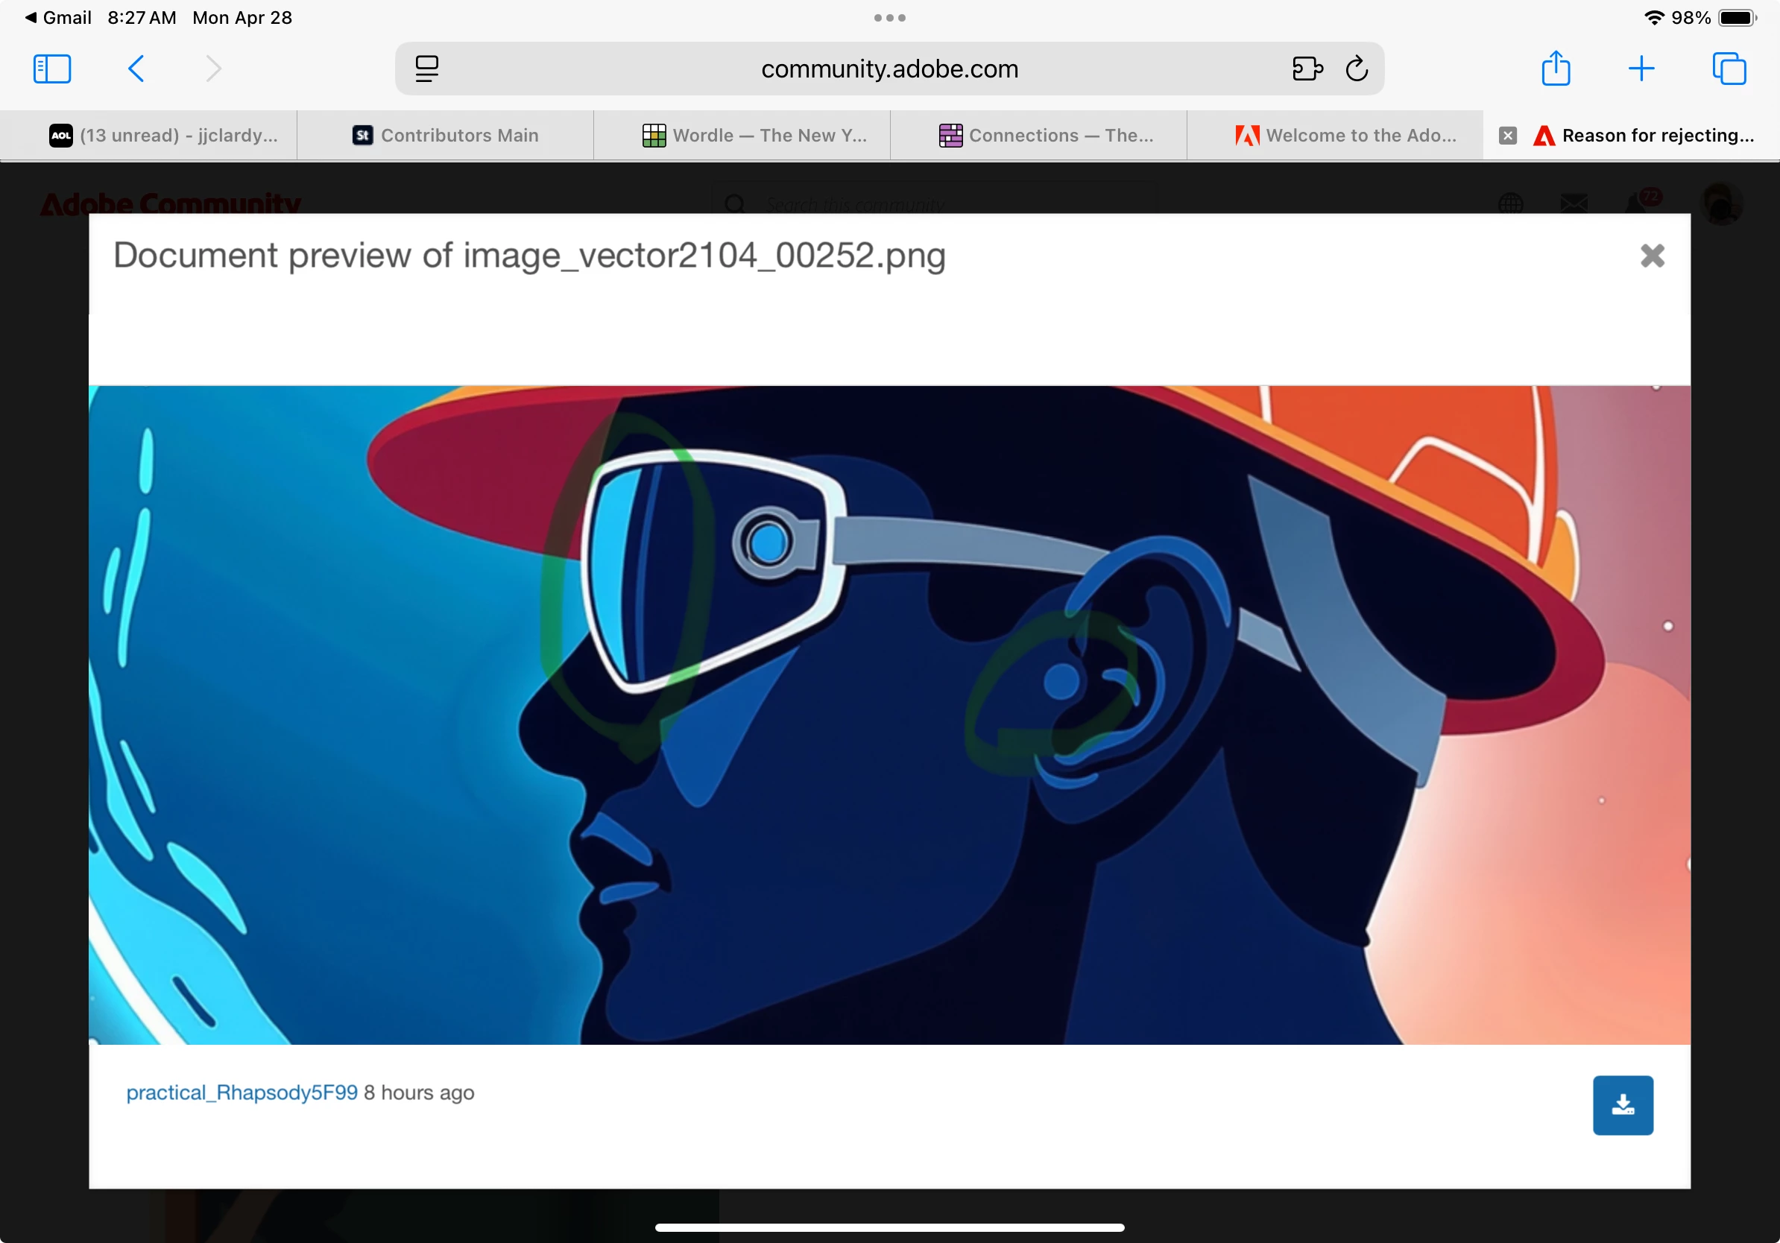Open the Share sheet
Image resolution: width=1780 pixels, height=1243 pixels.
1555,69
